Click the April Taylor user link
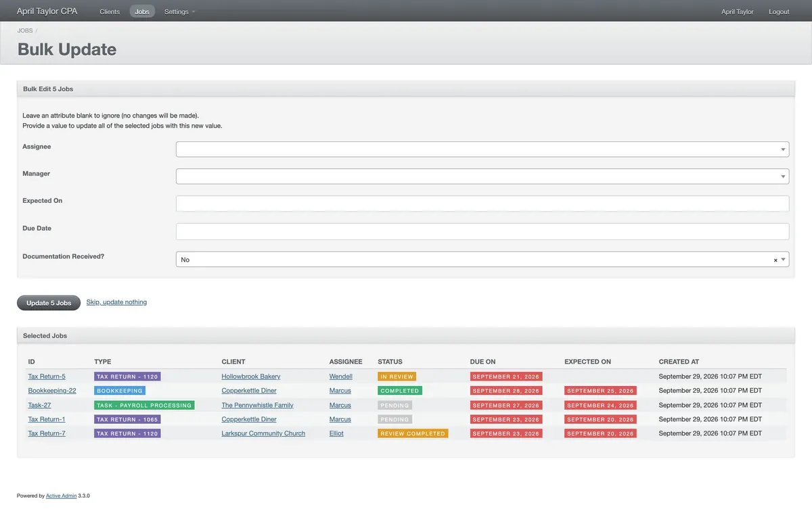The image size is (812, 524). 738,11
